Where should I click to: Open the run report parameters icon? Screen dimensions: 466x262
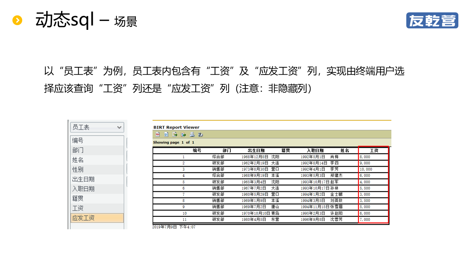[166, 134]
